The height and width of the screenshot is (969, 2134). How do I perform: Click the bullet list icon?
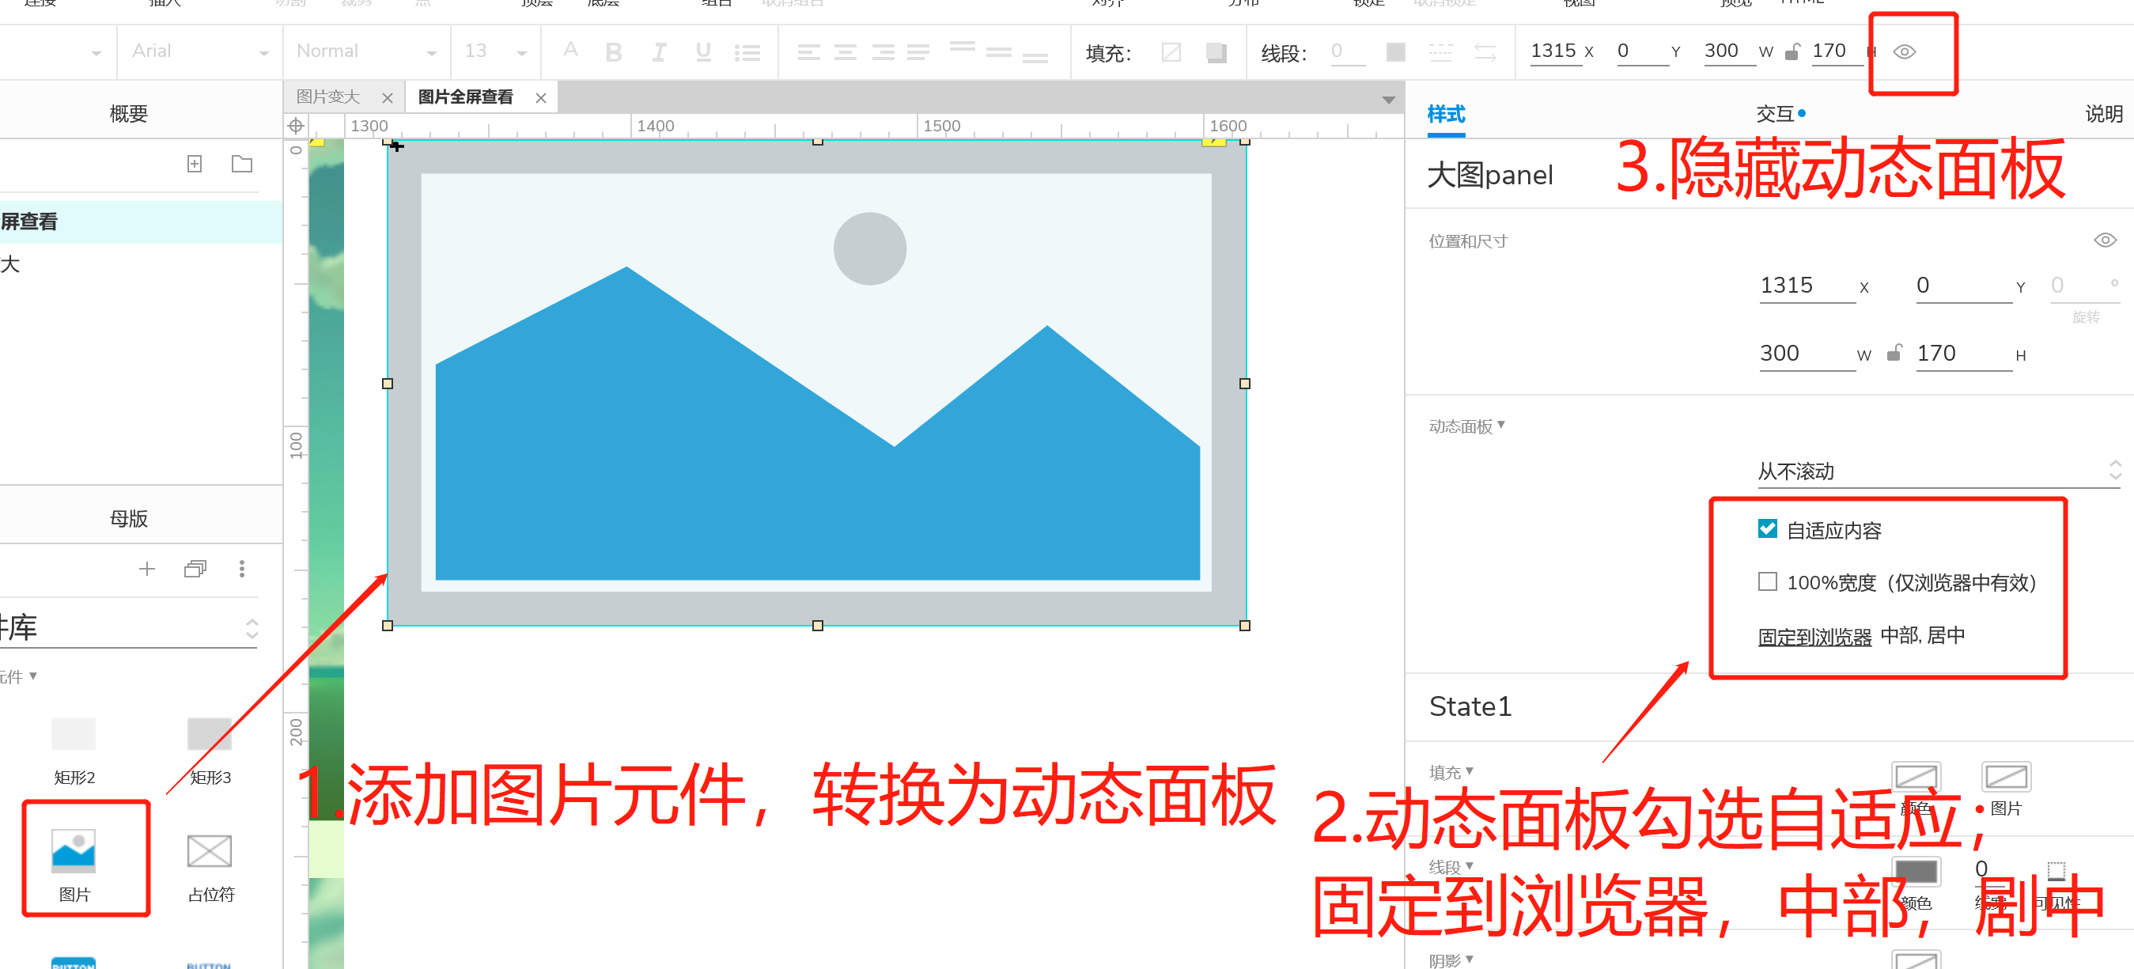[x=747, y=53]
